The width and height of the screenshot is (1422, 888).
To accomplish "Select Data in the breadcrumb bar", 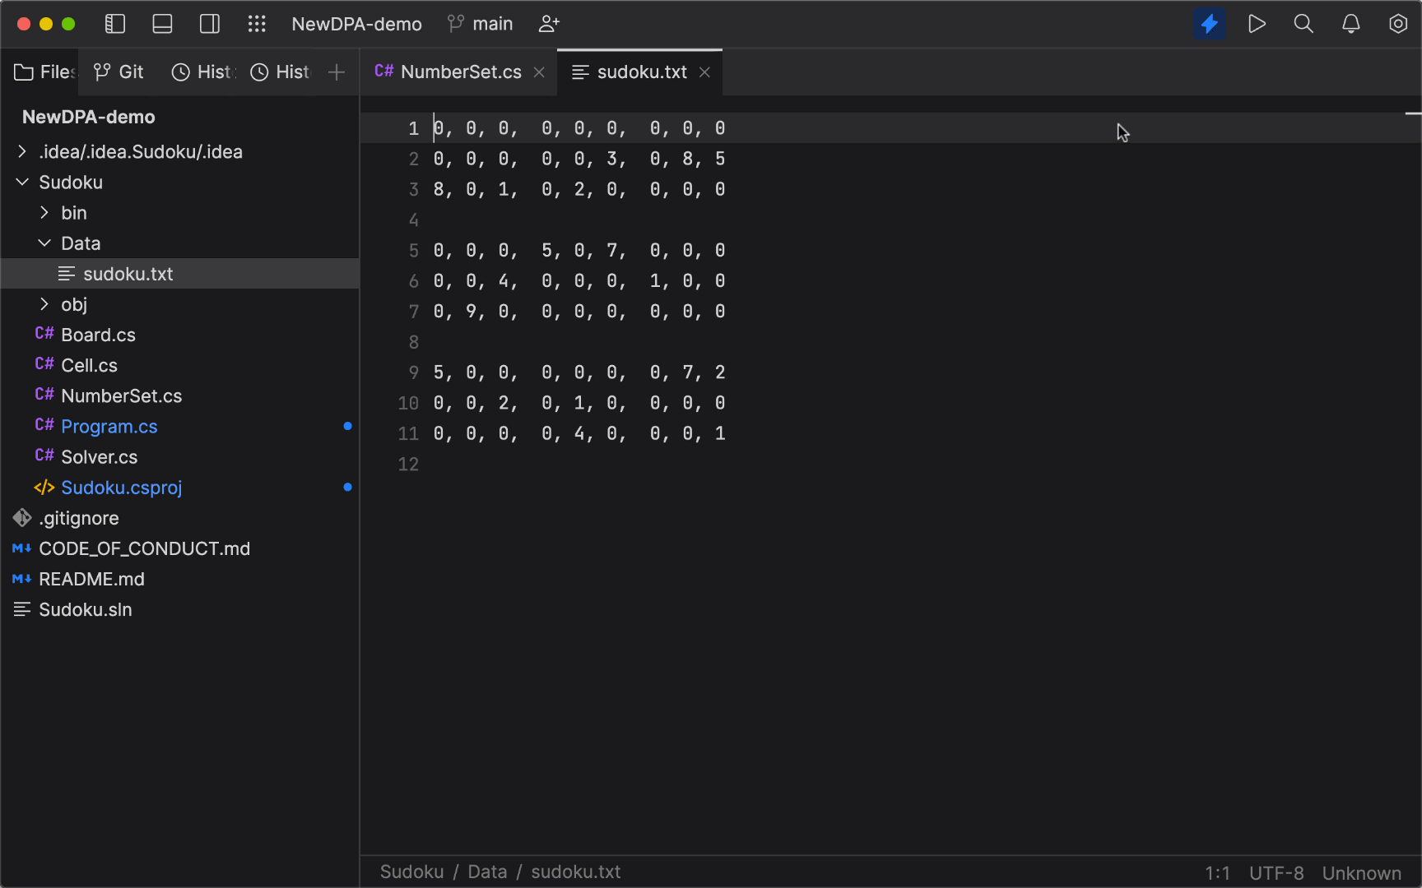I will (x=487, y=872).
